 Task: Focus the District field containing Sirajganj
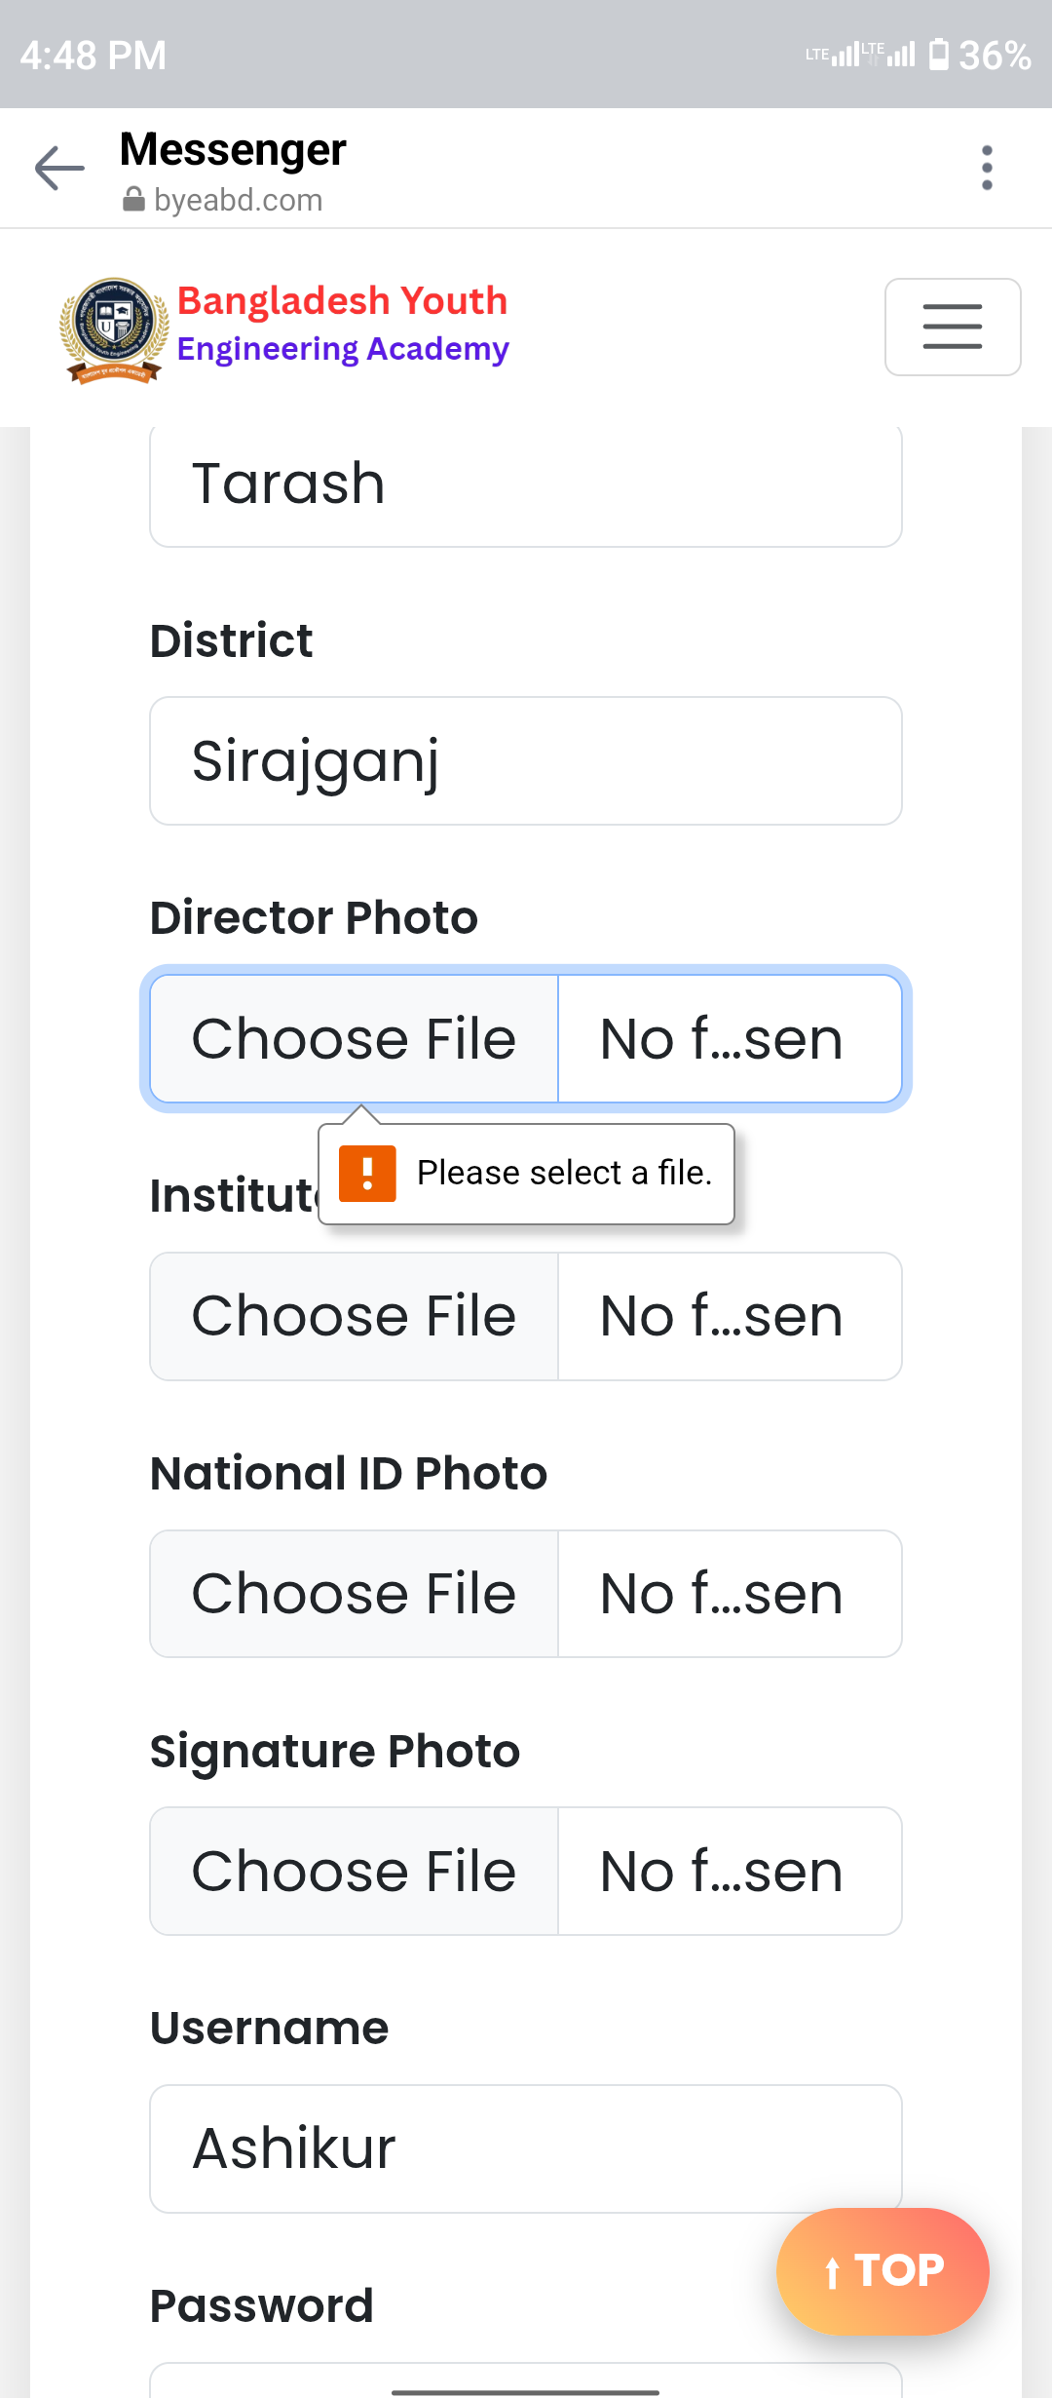point(526,761)
